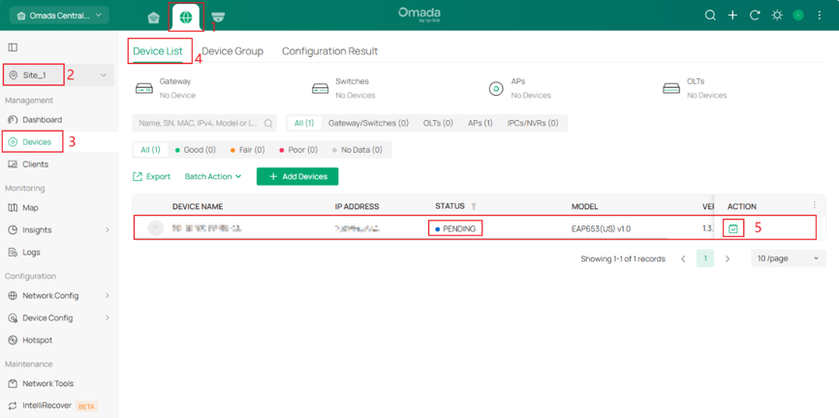Image resolution: width=839 pixels, height=418 pixels.
Task: Open the green user account avatar
Action: (798, 15)
